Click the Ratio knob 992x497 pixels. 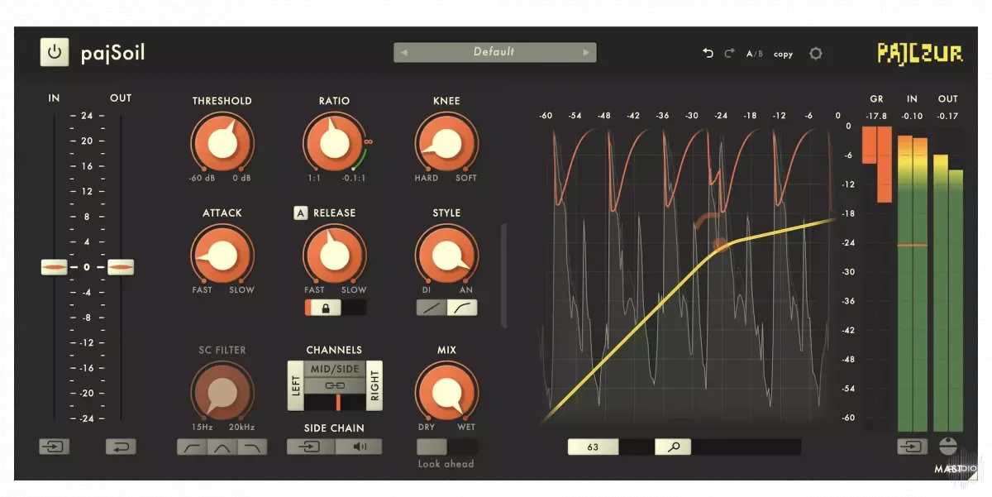pyautogui.click(x=334, y=142)
